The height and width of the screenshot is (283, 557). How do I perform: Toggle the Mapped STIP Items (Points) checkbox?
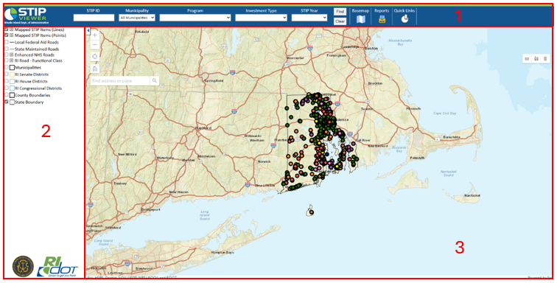click(7, 35)
